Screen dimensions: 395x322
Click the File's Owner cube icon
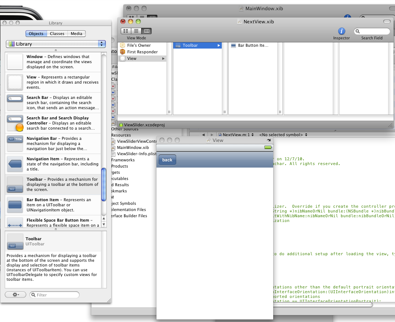coord(123,45)
